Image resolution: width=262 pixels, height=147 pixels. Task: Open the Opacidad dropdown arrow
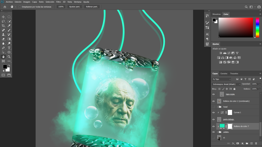pyautogui.click(x=260, y=84)
